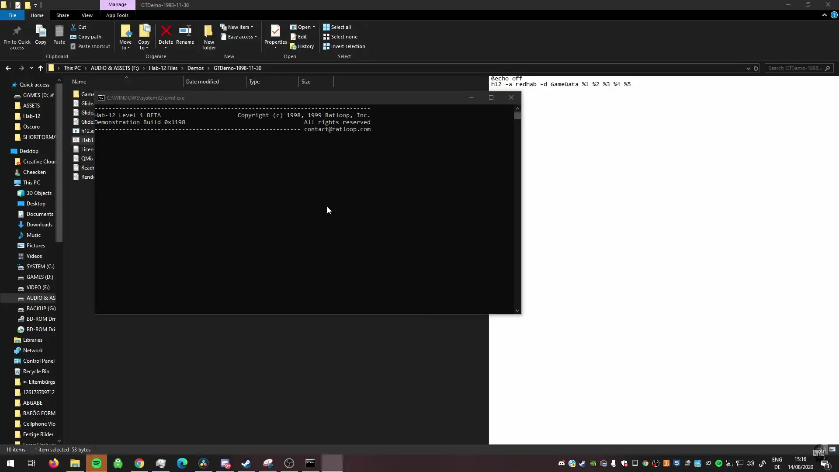
Task: Click the Rename icon in ribbon
Action: pos(185,31)
